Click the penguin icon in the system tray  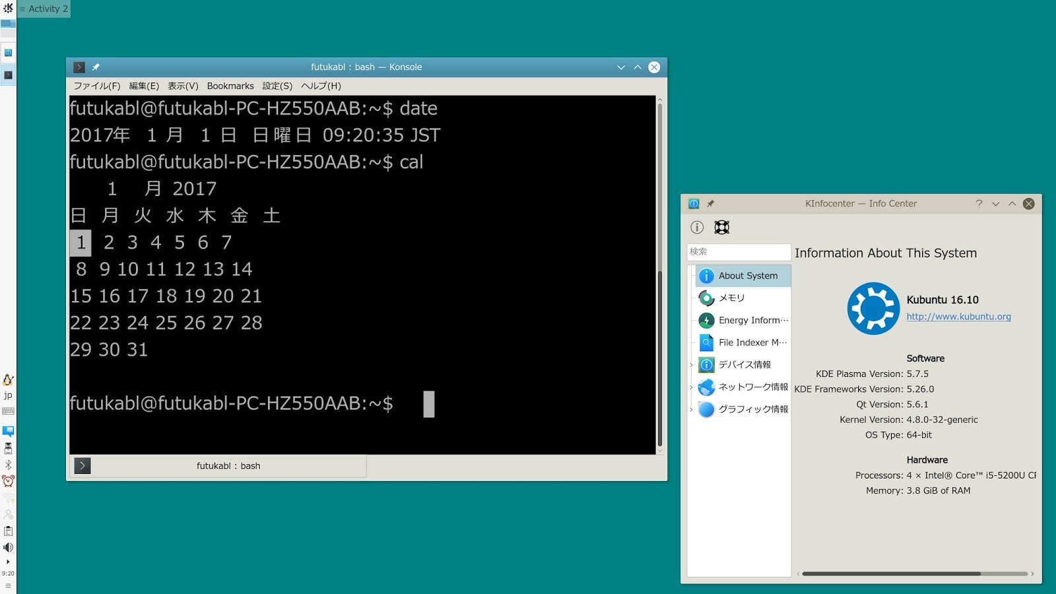point(8,379)
